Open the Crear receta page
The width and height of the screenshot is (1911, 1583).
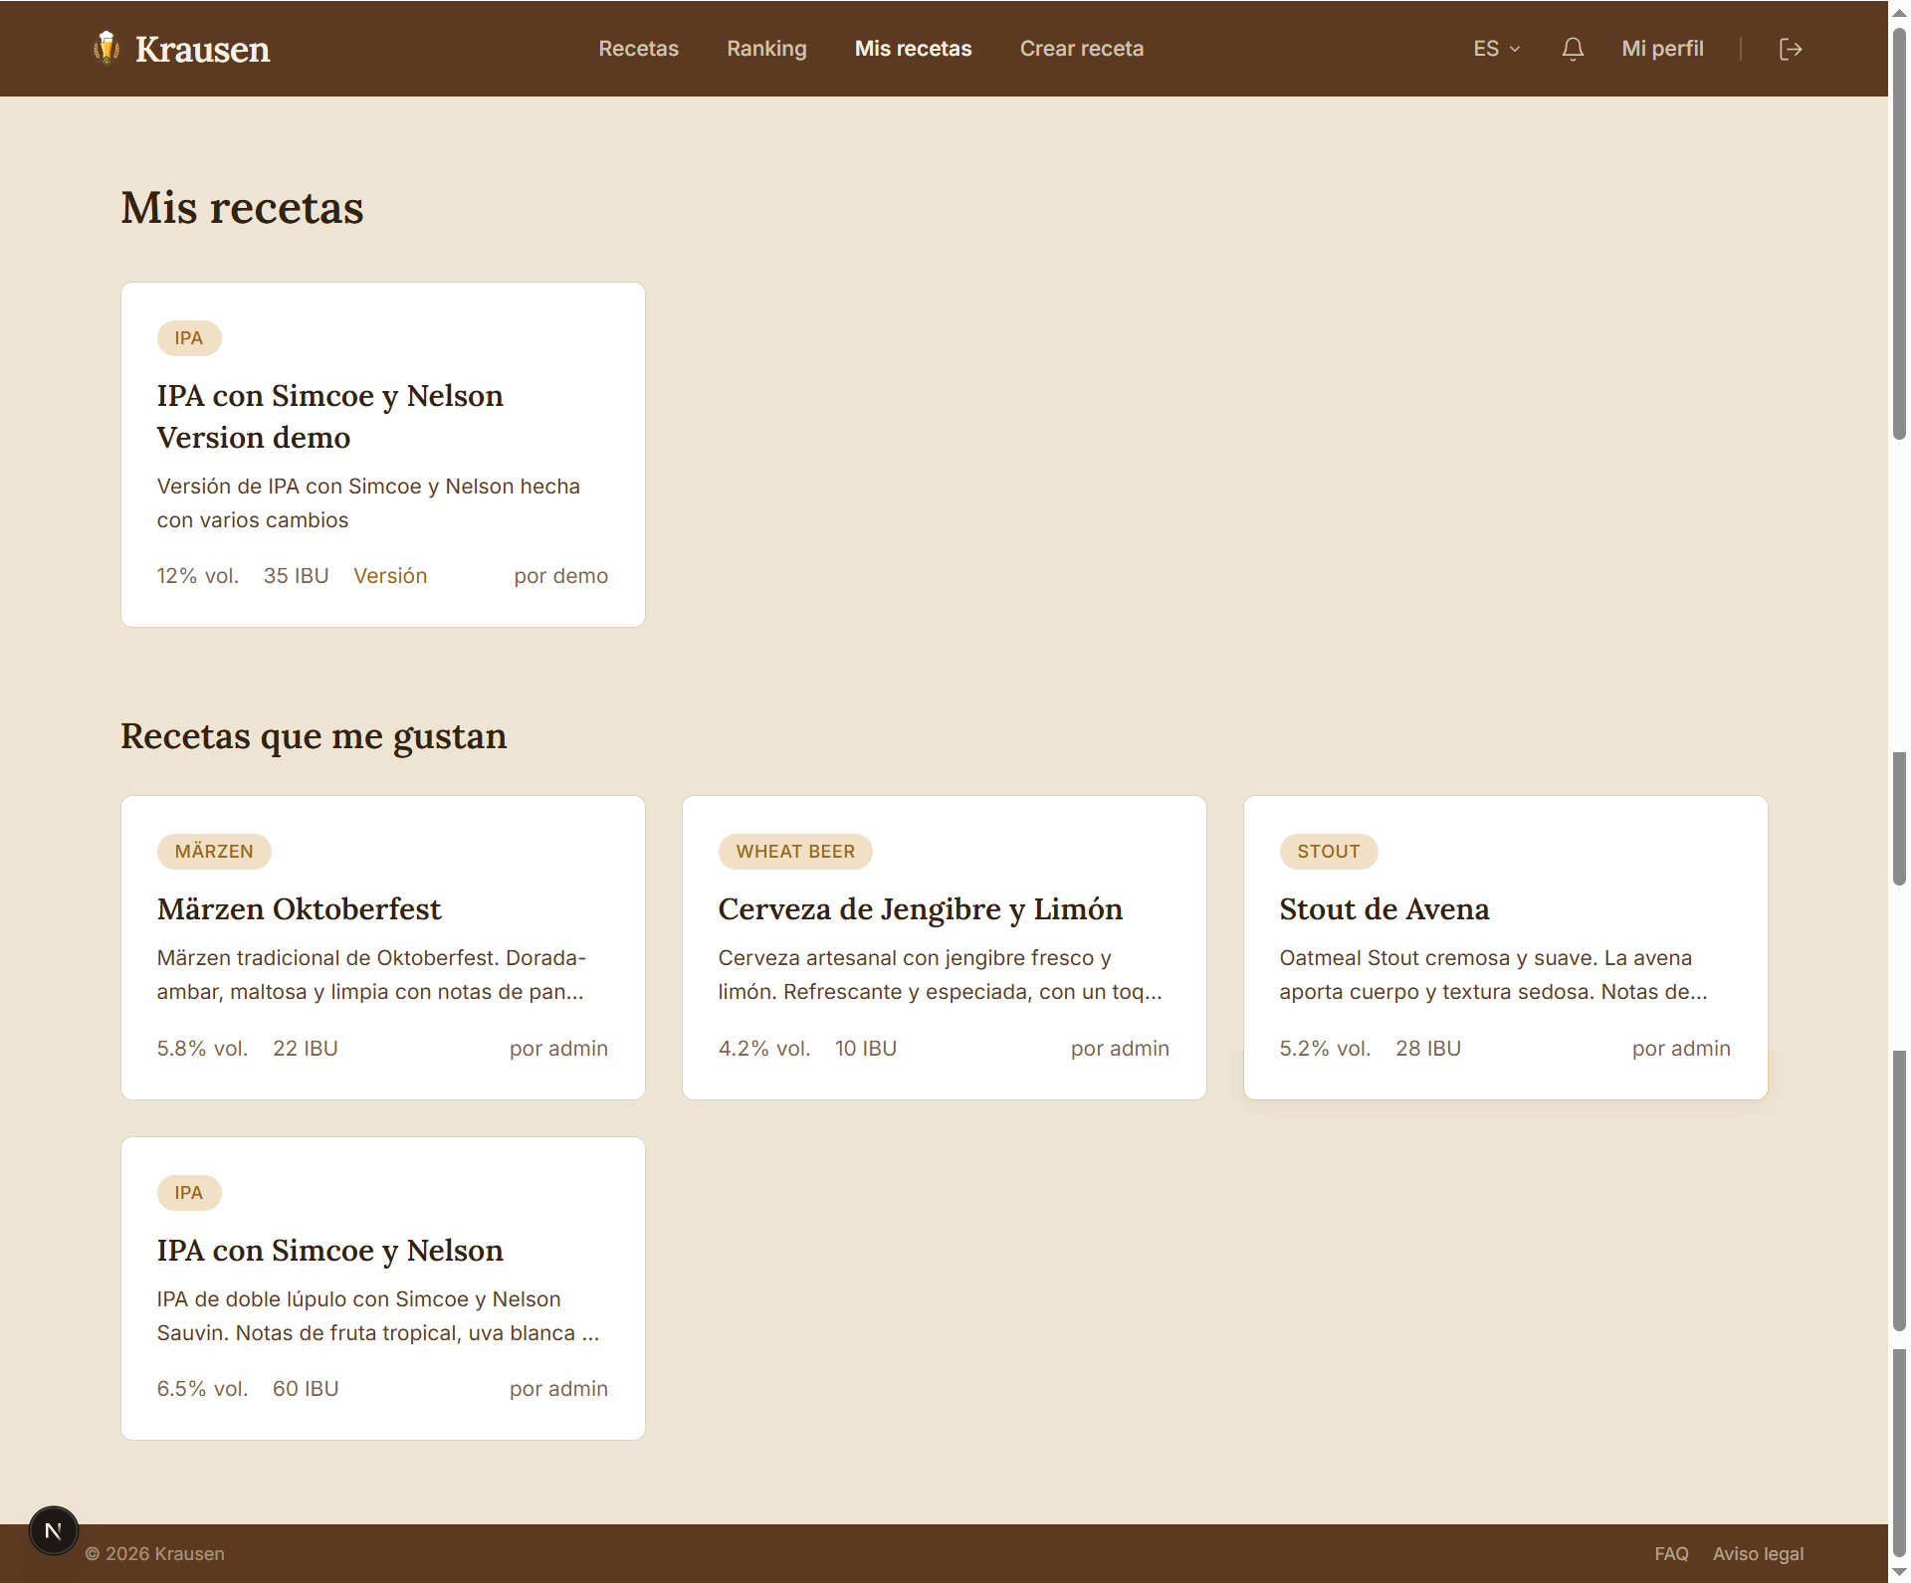1081,49
